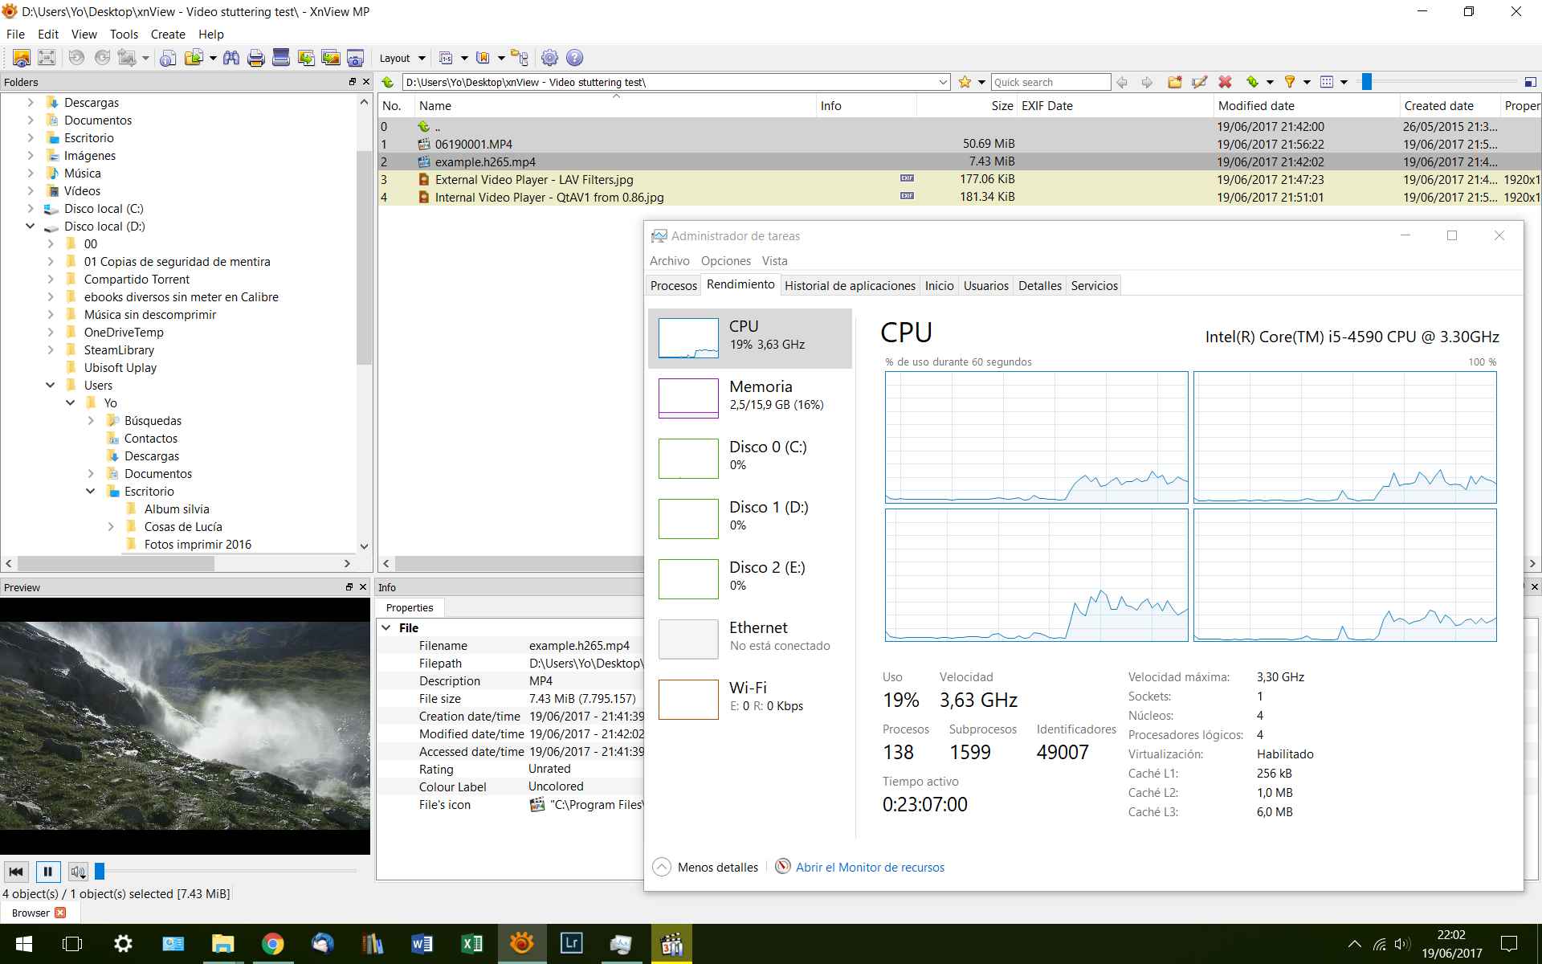1542x964 pixels.
Task: Open the Tools menu
Action: tap(124, 35)
